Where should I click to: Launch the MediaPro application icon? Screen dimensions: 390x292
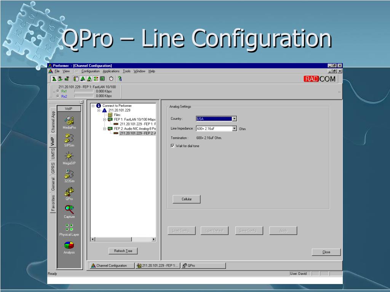click(69, 121)
